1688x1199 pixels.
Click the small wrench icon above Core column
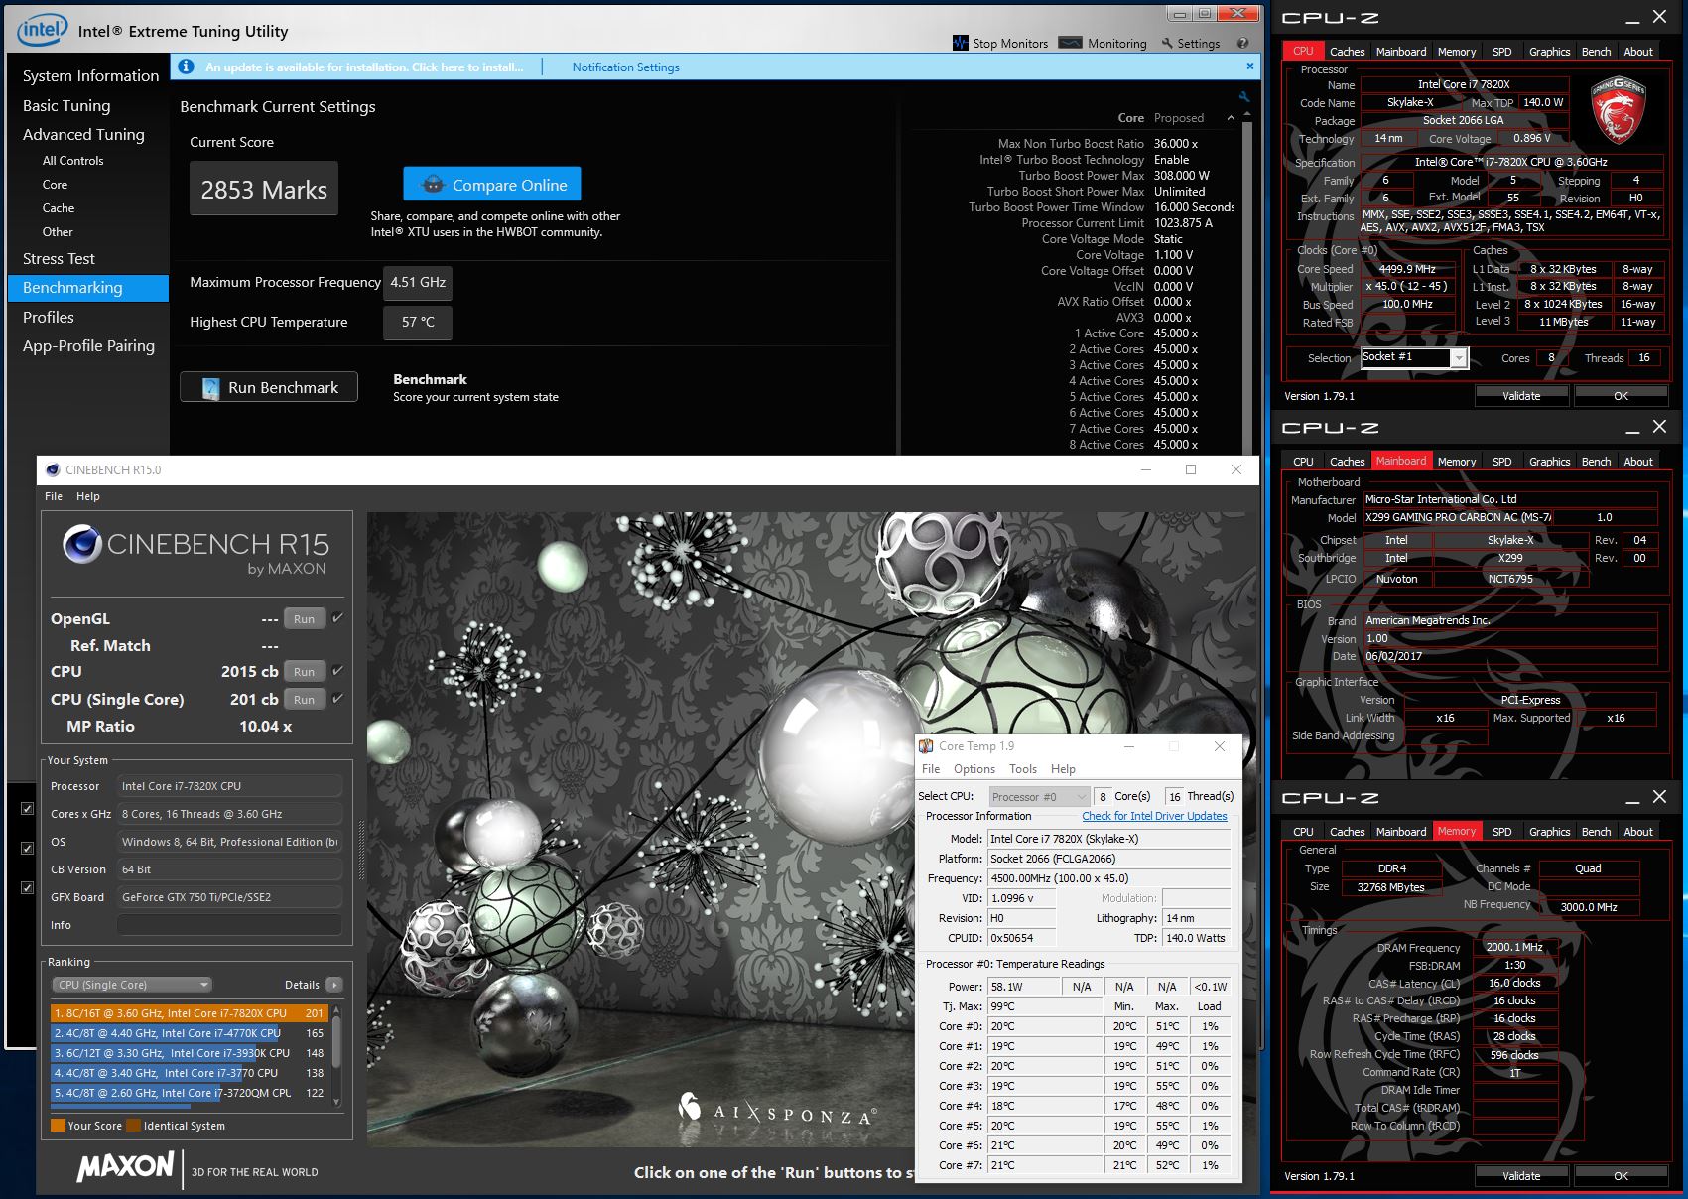[x=1243, y=96]
